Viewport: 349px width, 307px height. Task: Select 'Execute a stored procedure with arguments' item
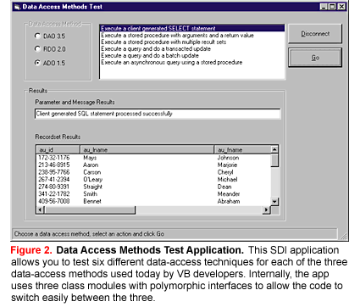coord(192,36)
